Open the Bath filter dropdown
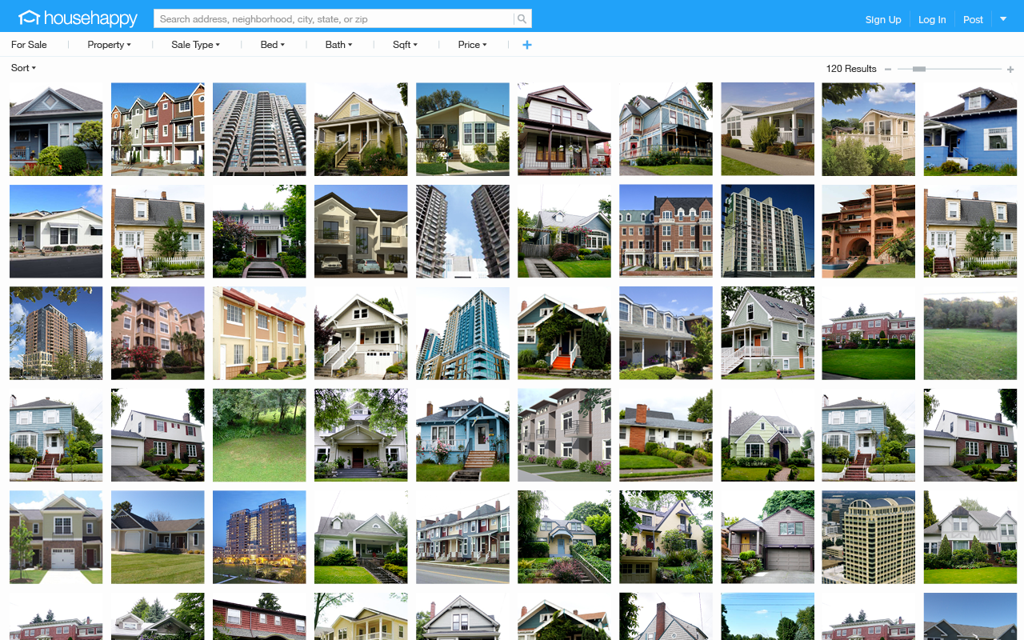 click(x=338, y=45)
